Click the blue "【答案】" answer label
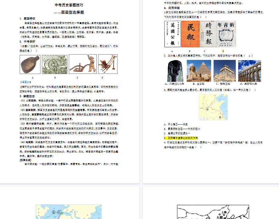This screenshot has width=279, height=219. 25,82
